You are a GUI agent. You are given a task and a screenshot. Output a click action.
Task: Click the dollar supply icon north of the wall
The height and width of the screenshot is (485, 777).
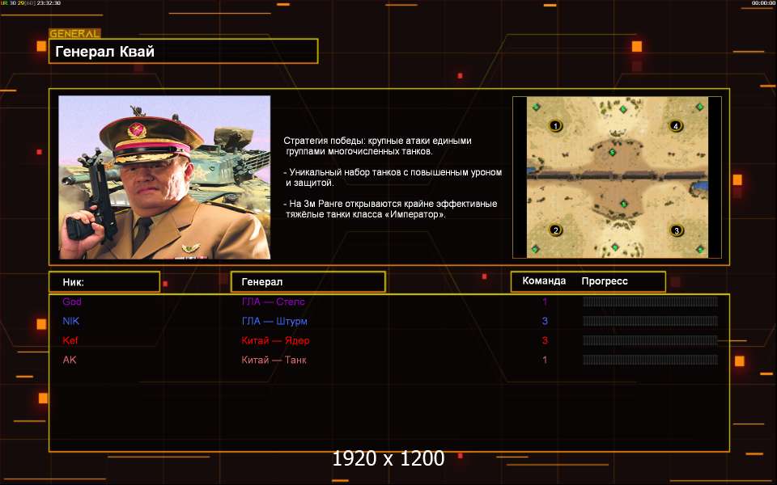pyautogui.click(x=612, y=152)
